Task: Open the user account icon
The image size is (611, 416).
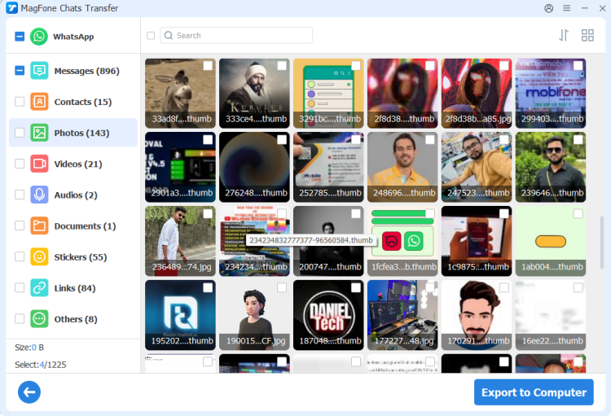Action: [x=548, y=8]
